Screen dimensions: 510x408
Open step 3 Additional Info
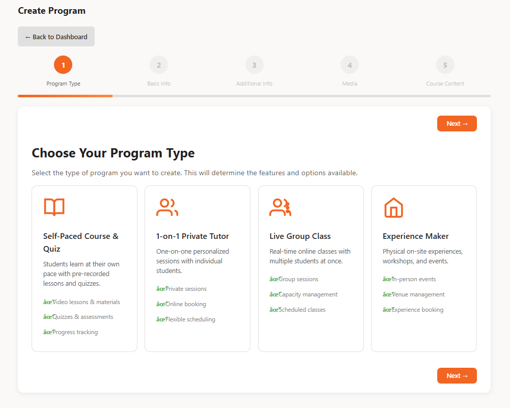click(254, 65)
